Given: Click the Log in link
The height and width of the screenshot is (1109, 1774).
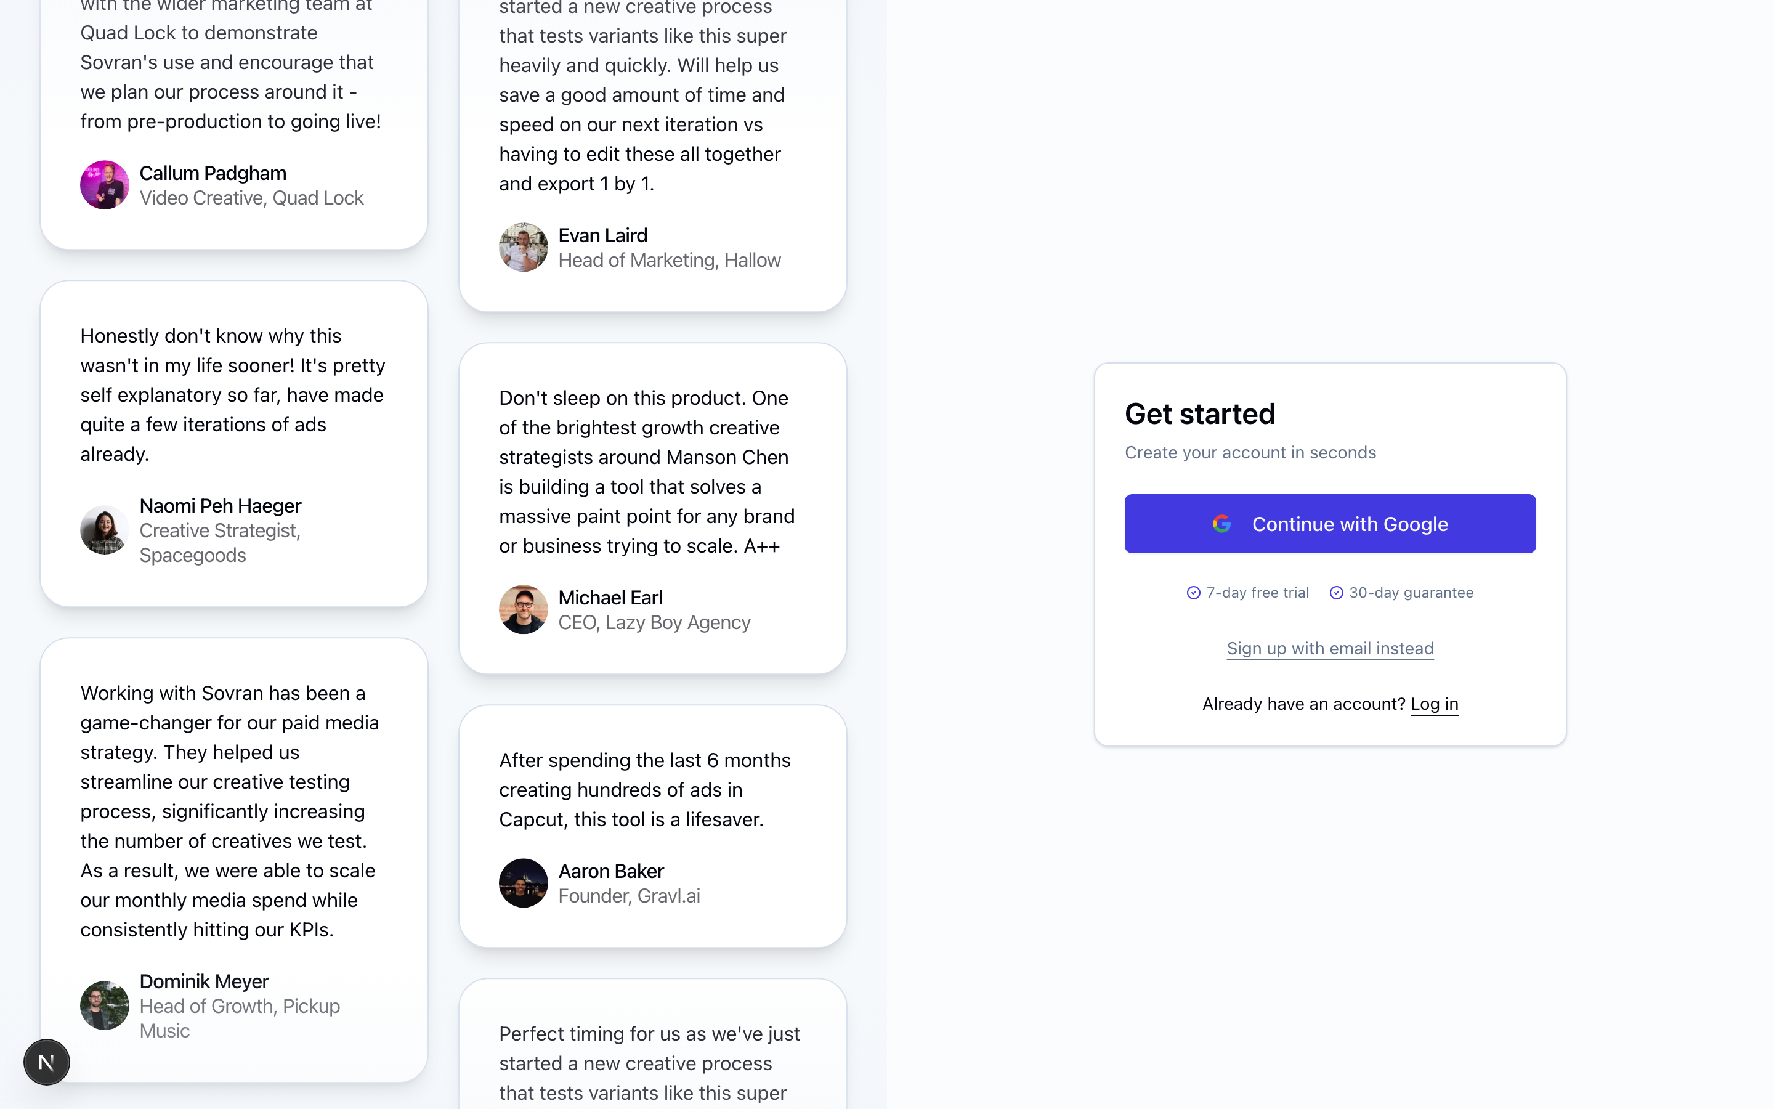Looking at the screenshot, I should pos(1434,704).
